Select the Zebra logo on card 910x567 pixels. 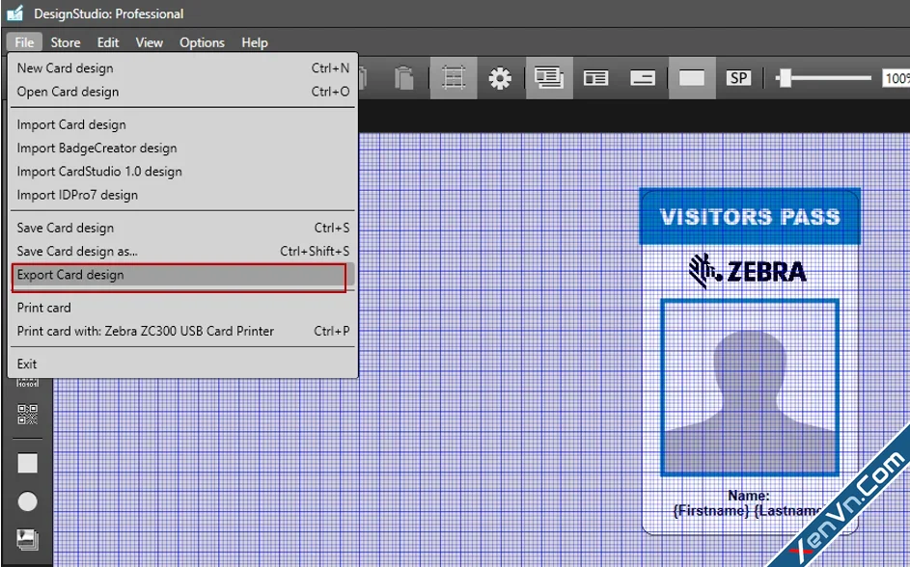coord(748,271)
